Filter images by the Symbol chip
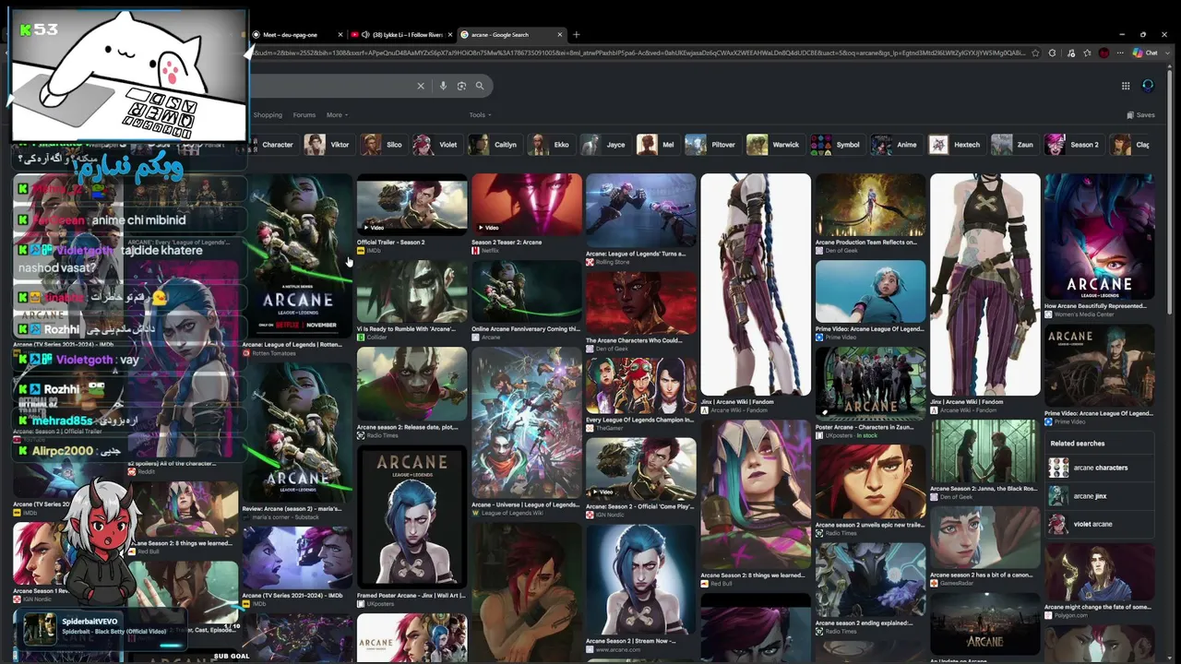This screenshot has width=1181, height=664. 837,145
